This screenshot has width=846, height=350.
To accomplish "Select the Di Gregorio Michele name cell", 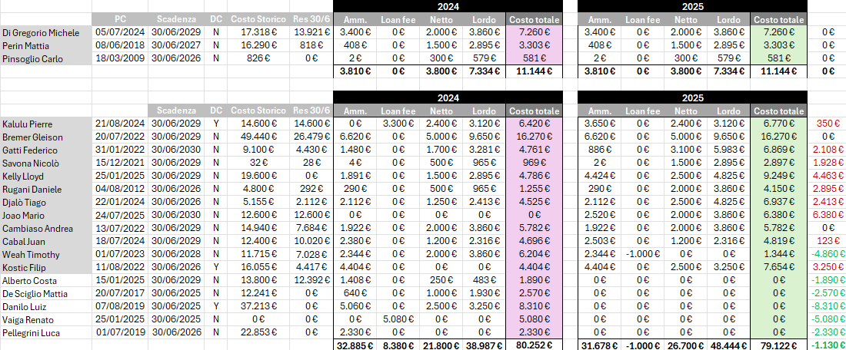I will 46,32.
